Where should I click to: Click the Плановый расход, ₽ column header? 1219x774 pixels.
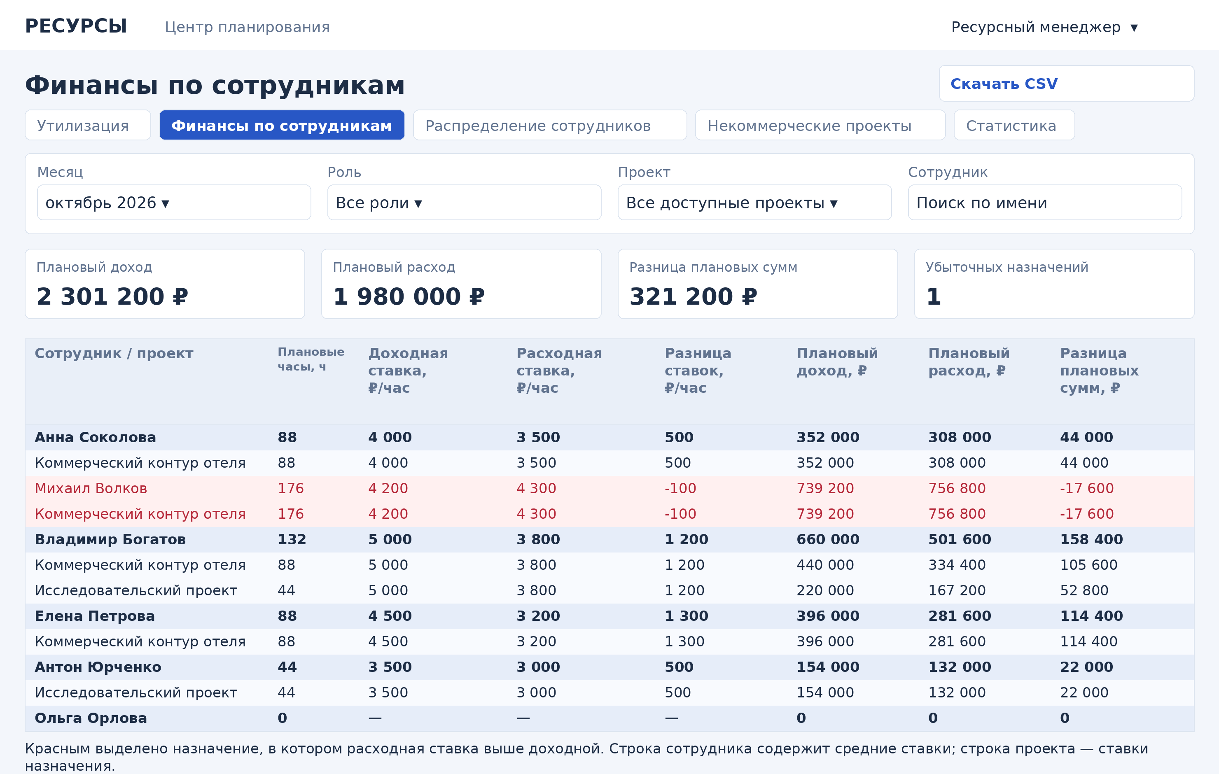969,362
